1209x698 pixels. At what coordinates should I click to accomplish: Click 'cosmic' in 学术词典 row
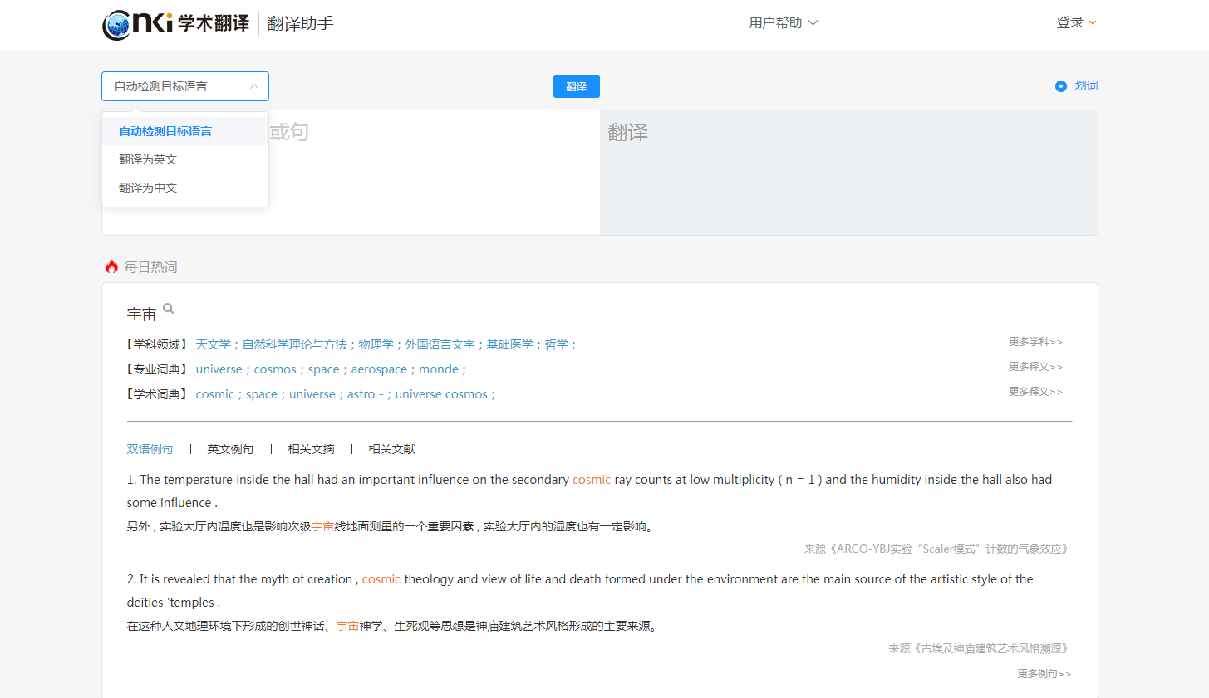click(214, 394)
